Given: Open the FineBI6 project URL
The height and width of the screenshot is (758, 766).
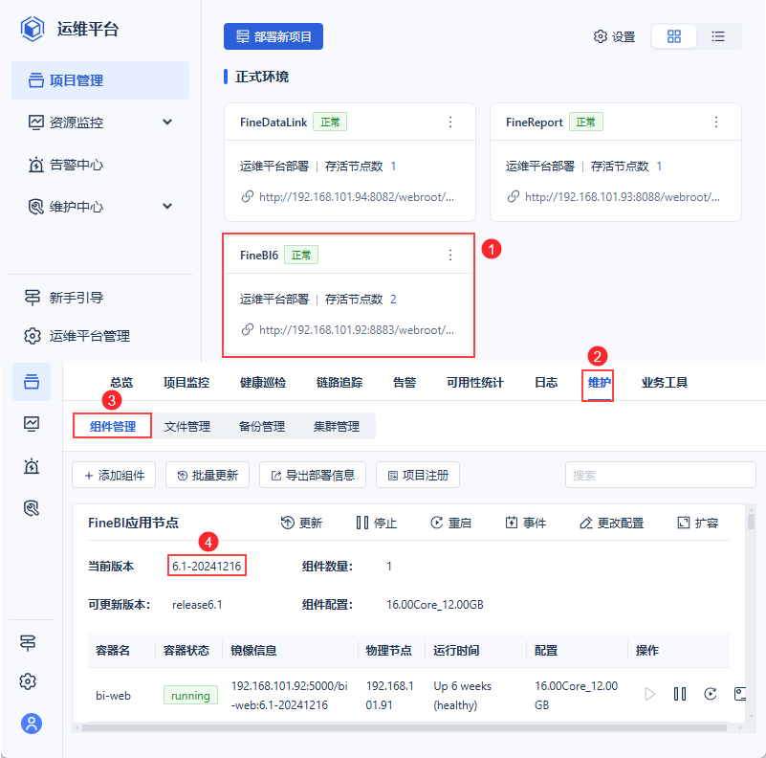Looking at the screenshot, I should pos(356,330).
